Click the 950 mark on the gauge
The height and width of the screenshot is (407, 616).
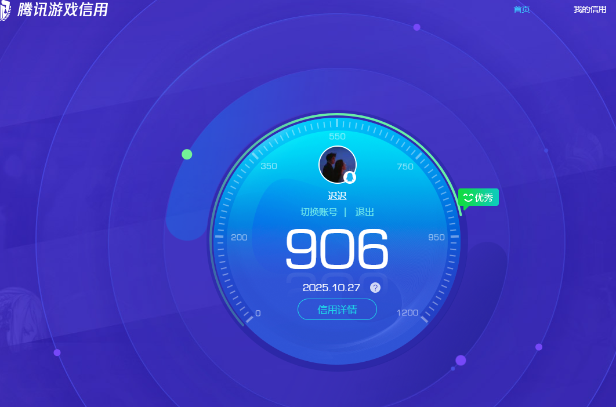pyautogui.click(x=436, y=237)
